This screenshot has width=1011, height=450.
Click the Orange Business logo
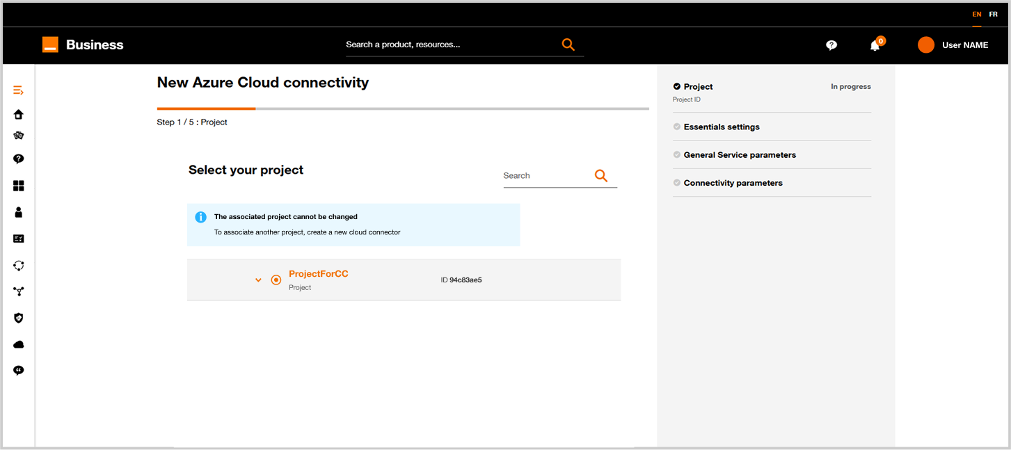(83, 45)
